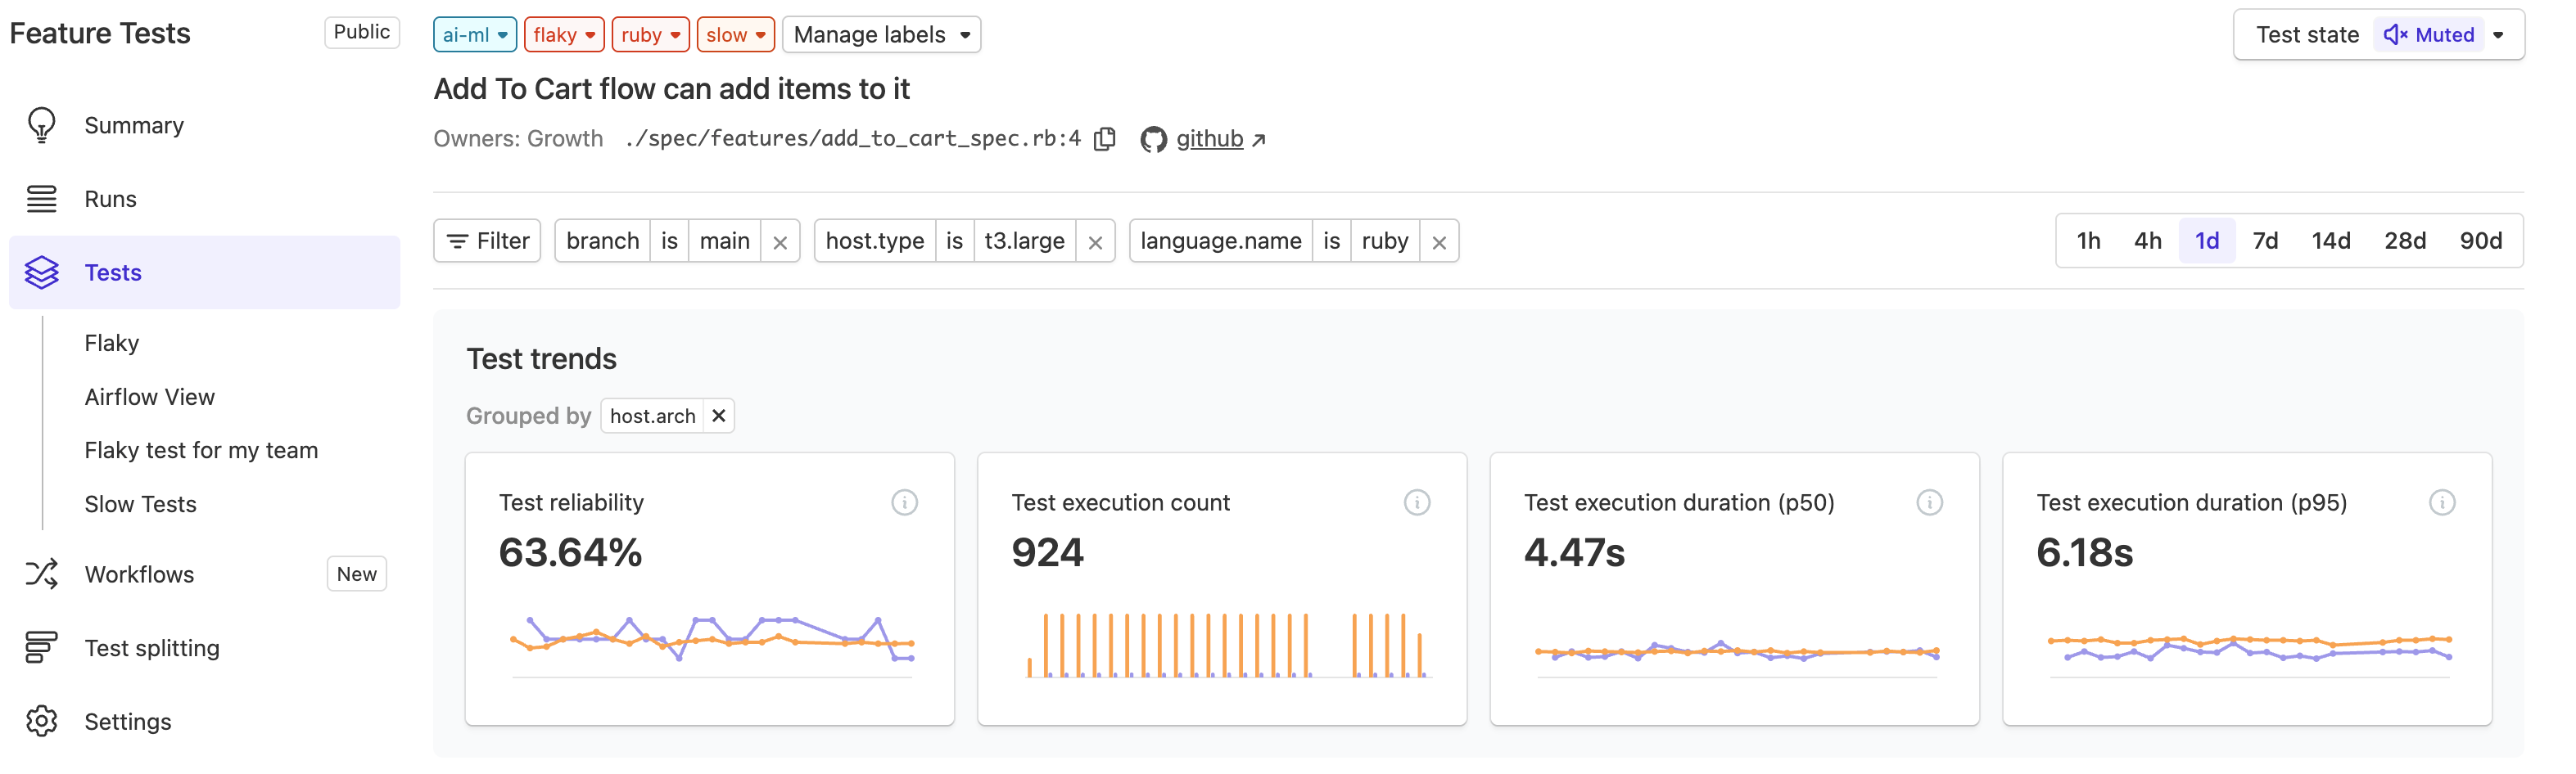2576x774 pixels.
Task: Copy the spec file path with the copy icon
Action: (x=1106, y=139)
